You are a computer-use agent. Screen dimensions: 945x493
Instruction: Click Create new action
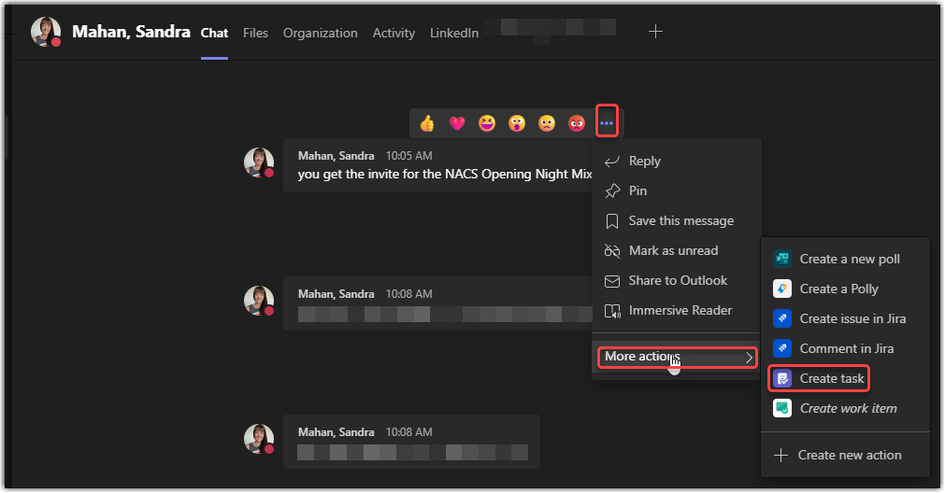pos(849,455)
